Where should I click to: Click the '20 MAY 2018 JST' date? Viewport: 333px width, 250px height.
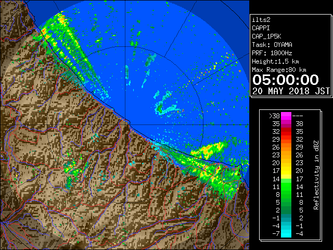[291, 91]
